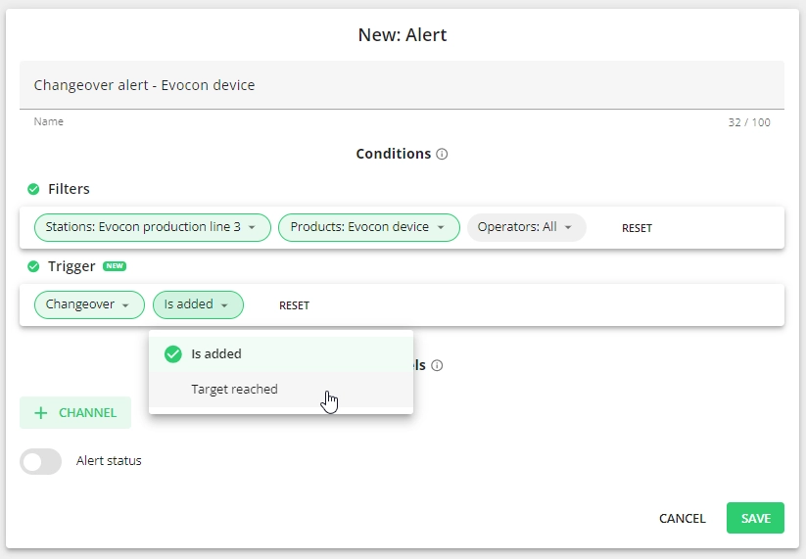This screenshot has width=806, height=559.
Task: Click the 32 / 100 character counter
Action: point(749,122)
